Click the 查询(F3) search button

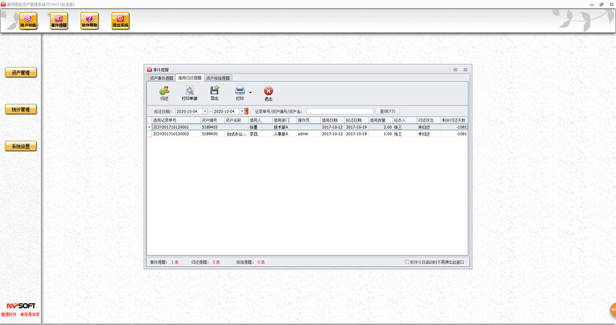[388, 111]
